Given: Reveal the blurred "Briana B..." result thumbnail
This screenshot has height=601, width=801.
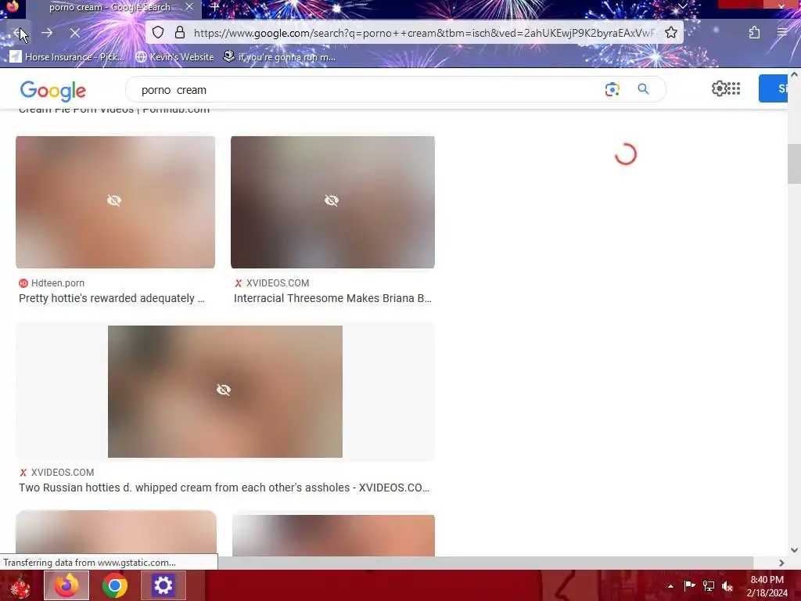Looking at the screenshot, I should tap(332, 202).
